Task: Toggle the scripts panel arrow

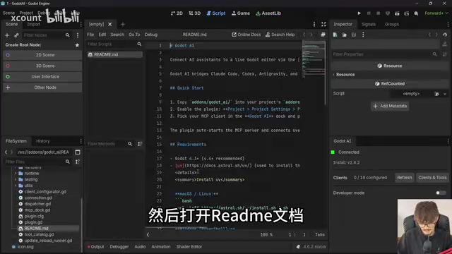Action: [148, 235]
